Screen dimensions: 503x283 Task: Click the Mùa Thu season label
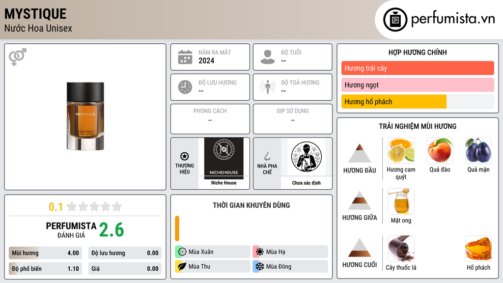199,266
